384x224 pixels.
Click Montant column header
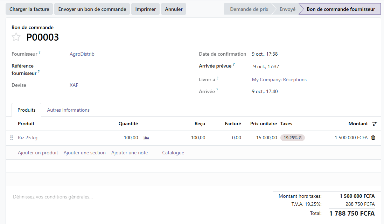click(x=358, y=124)
